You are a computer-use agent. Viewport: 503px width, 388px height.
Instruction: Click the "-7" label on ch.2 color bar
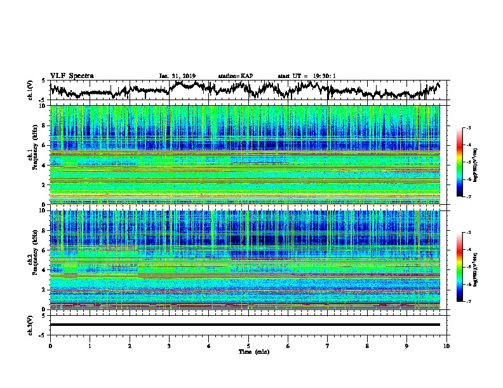[468, 301]
